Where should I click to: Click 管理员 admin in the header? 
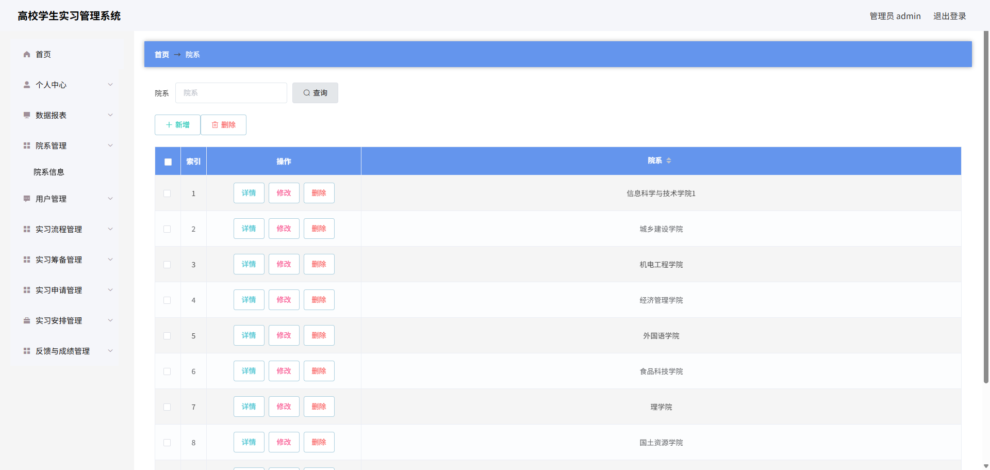pyautogui.click(x=895, y=16)
